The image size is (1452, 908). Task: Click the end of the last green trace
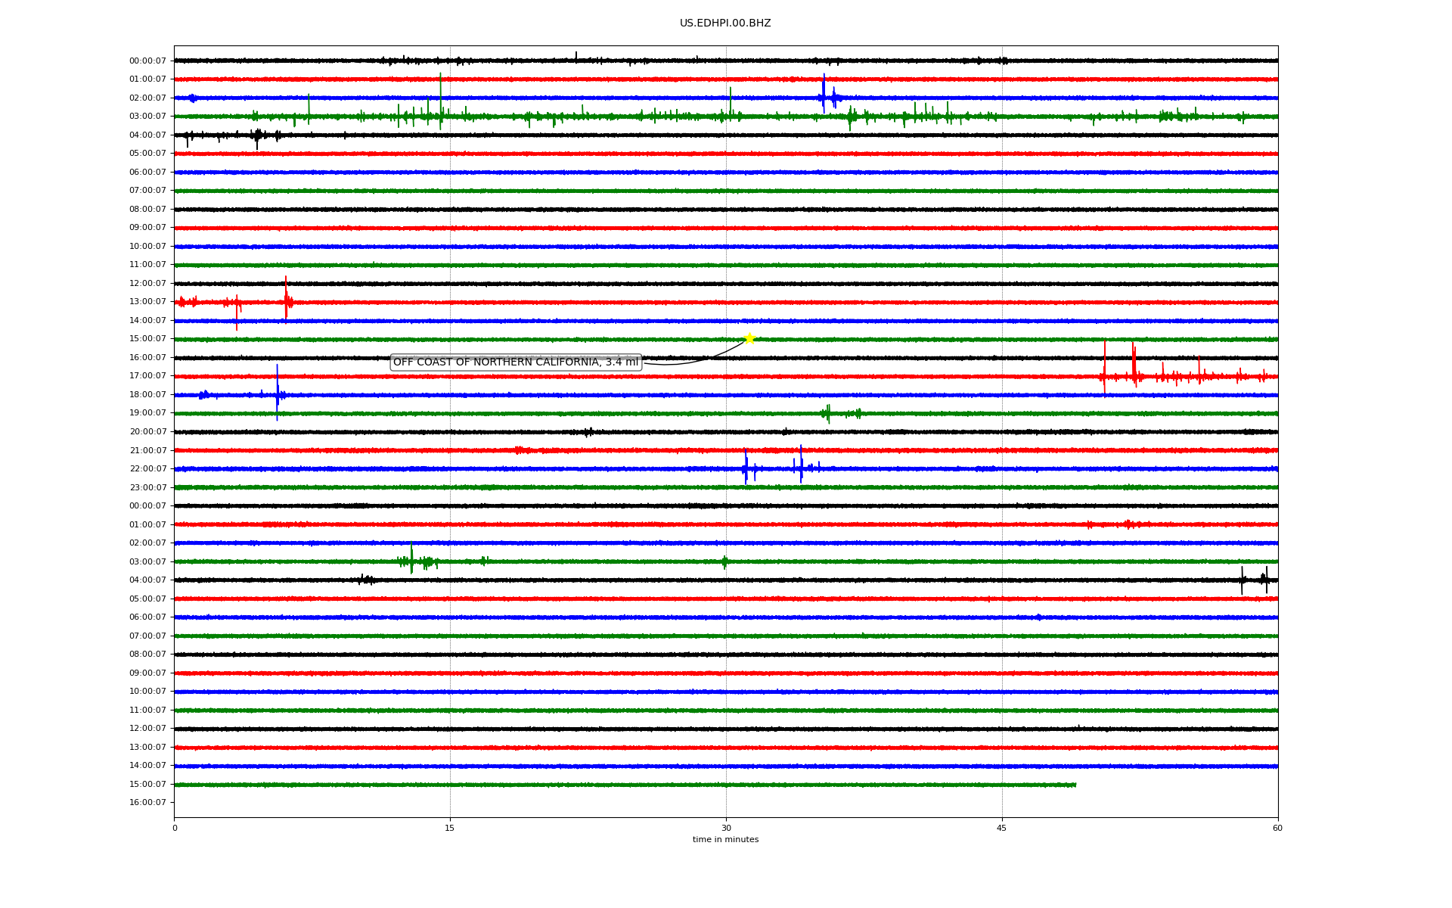click(1075, 785)
